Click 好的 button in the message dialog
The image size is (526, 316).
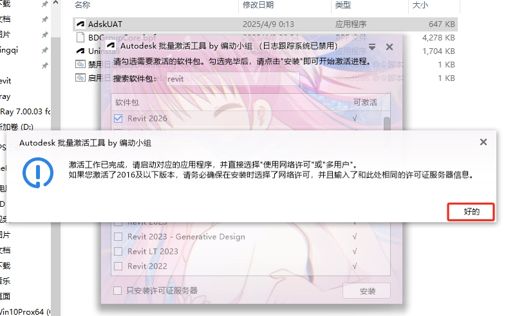[x=471, y=212]
